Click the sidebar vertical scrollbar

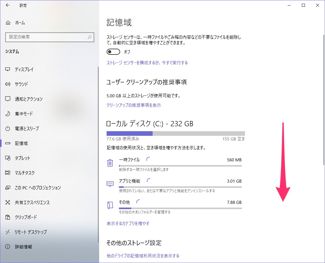click(x=98, y=155)
